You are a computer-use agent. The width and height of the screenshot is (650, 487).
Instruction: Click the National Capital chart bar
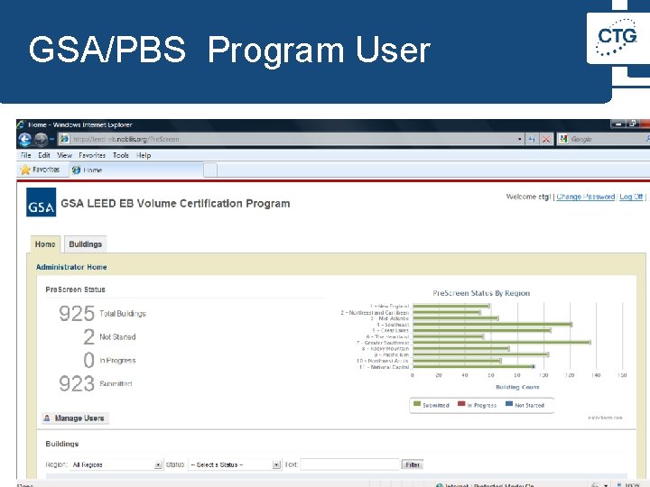tap(473, 366)
